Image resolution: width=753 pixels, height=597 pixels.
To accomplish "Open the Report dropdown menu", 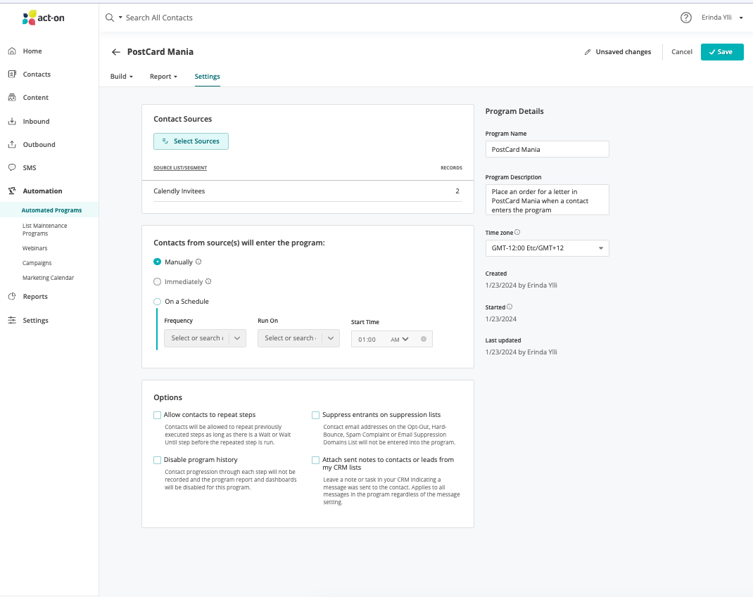I will pyautogui.click(x=163, y=77).
